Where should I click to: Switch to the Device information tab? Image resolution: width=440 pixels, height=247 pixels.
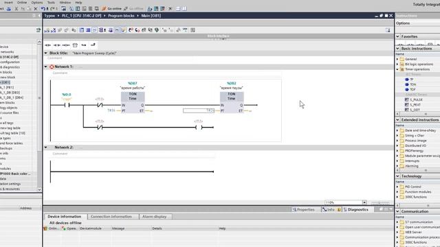pos(64,217)
